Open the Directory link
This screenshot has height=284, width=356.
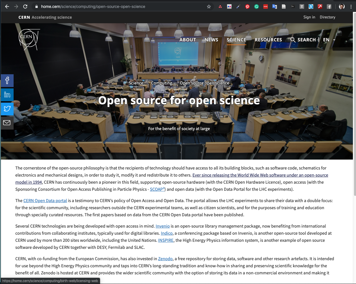(327, 17)
